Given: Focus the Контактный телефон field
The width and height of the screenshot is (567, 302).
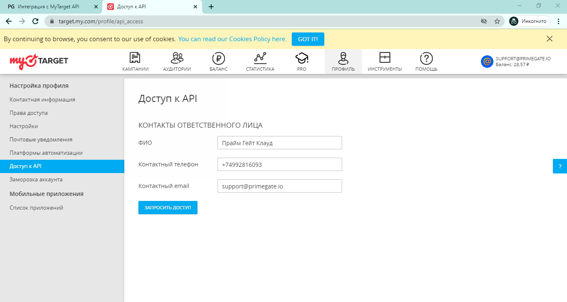Looking at the screenshot, I should click(x=279, y=164).
